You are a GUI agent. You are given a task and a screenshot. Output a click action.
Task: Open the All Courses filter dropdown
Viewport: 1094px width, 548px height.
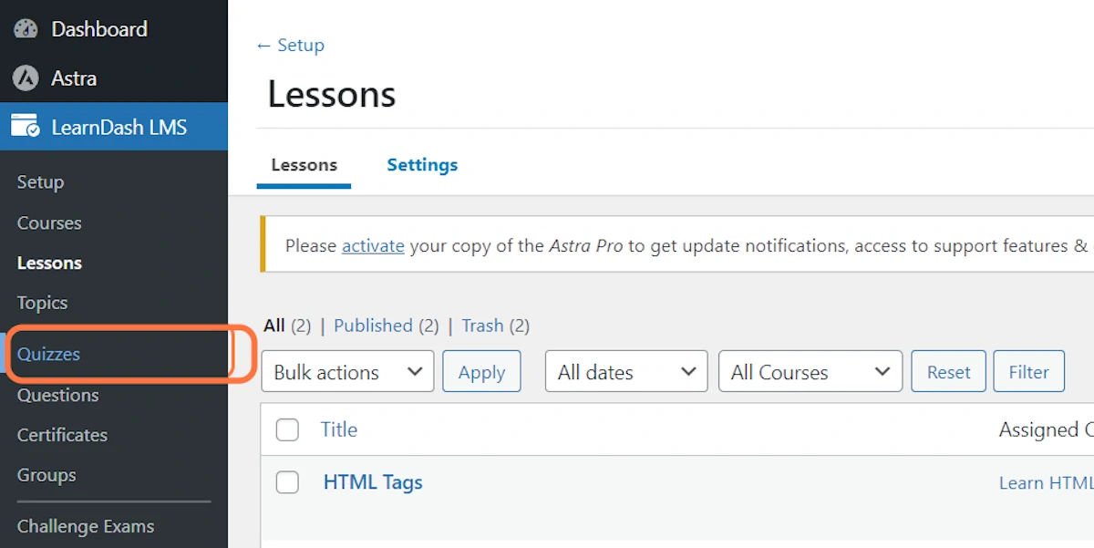pos(810,372)
